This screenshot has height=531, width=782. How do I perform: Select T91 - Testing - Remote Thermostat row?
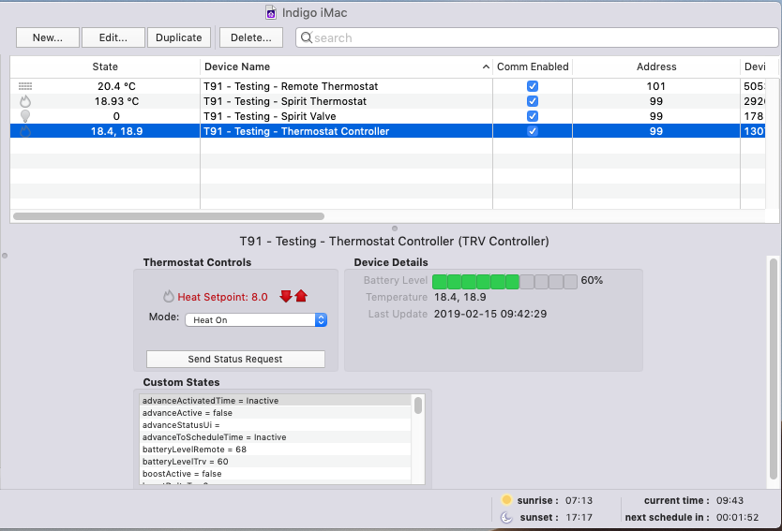click(x=387, y=86)
